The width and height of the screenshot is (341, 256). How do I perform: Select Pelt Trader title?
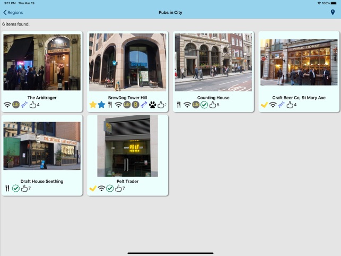click(x=128, y=181)
